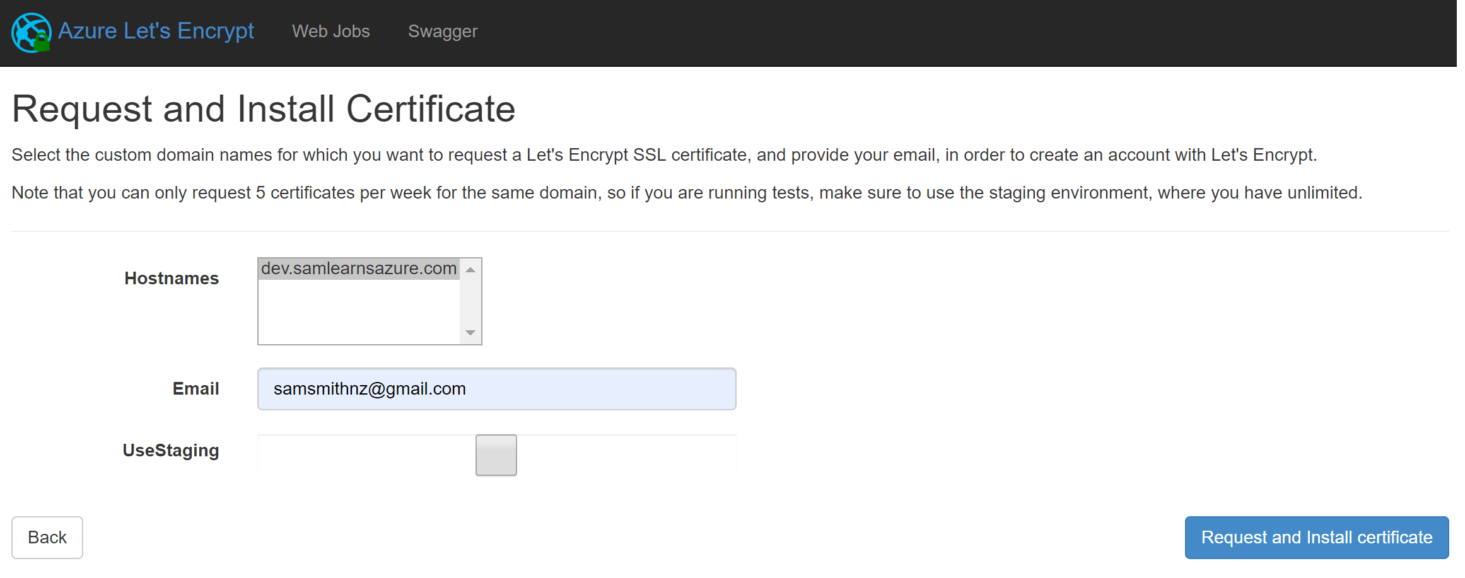
Task: Go to the Swagger navigation item
Action: pyautogui.click(x=442, y=32)
